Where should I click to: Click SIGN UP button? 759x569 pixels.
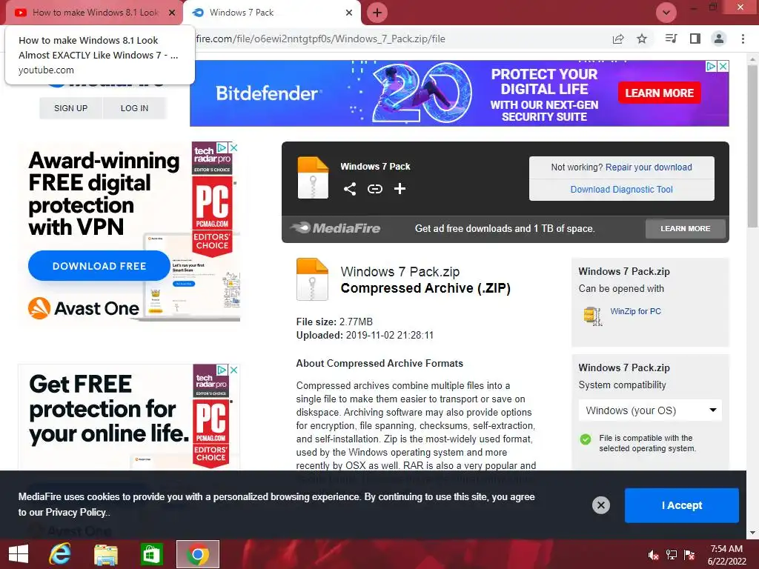[x=70, y=108]
